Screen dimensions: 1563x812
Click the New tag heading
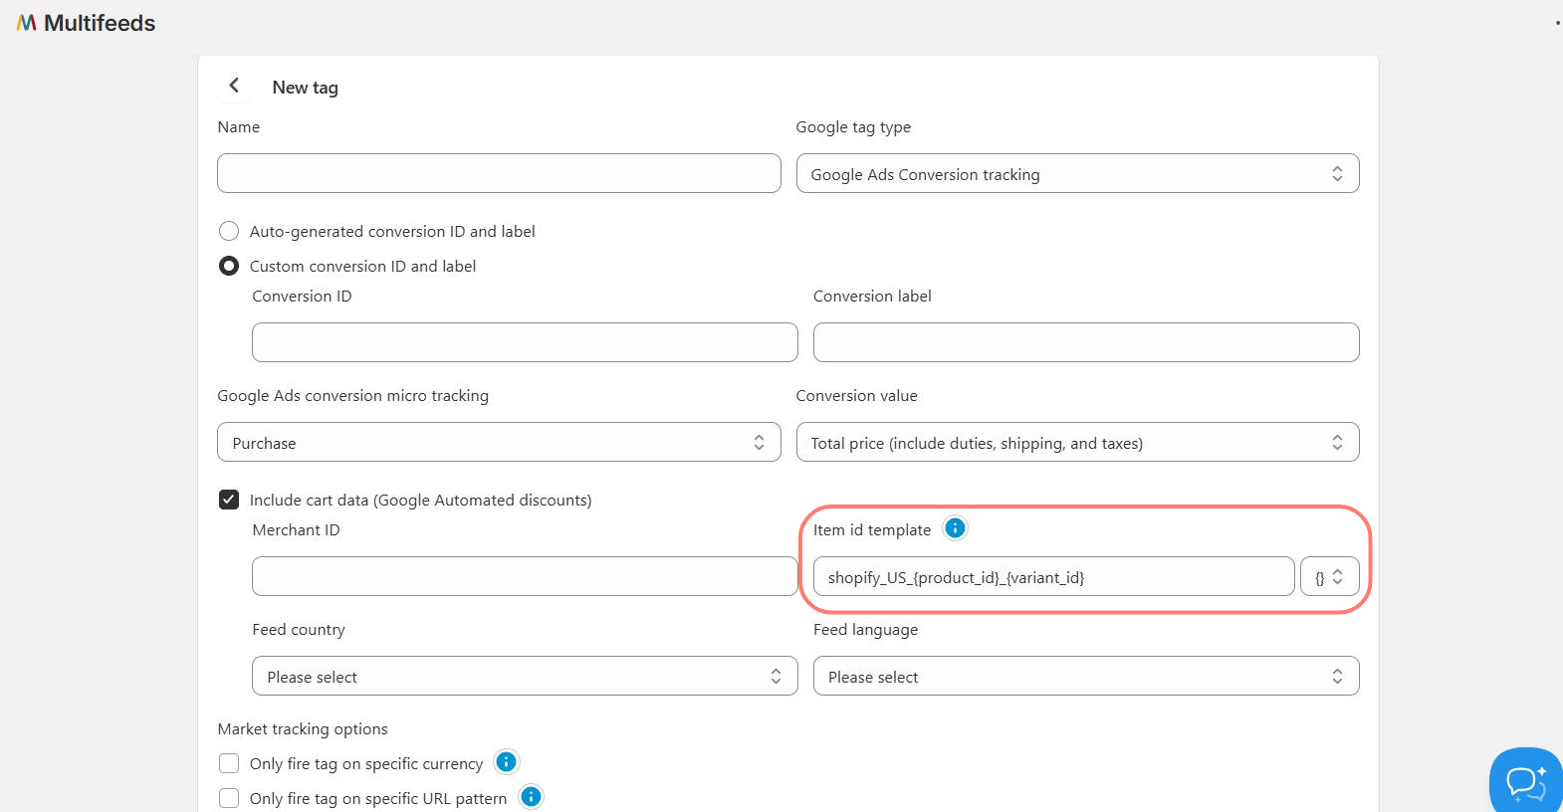pos(305,88)
